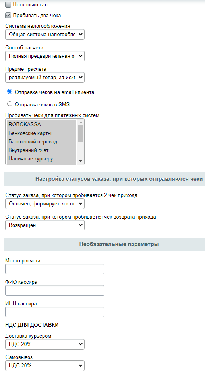Viewport: 205px width, 375px height.
Task: Focus the ИНН кассира text box
Action: coord(55,312)
